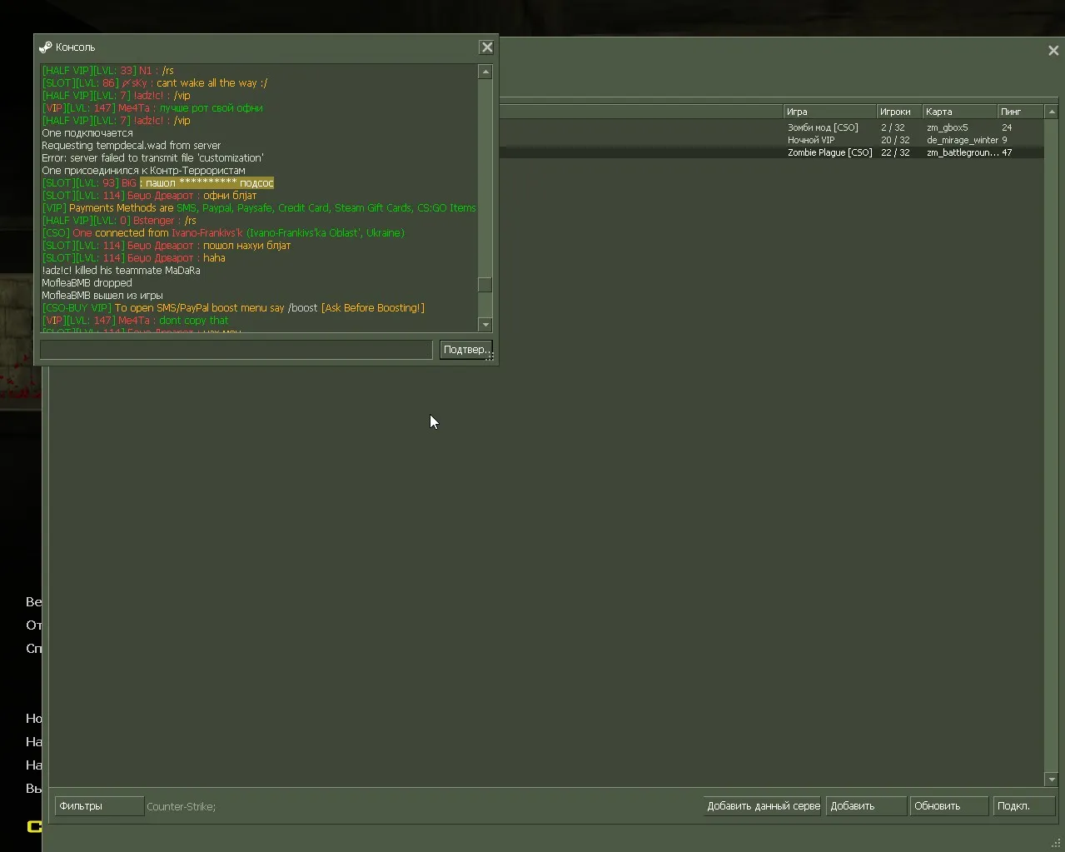Sort server list by Игроки column

pyautogui.click(x=899, y=112)
